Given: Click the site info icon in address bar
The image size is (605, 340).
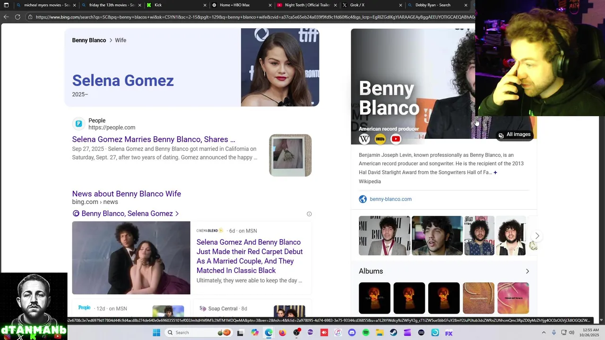Looking at the screenshot, I should coord(30,17).
